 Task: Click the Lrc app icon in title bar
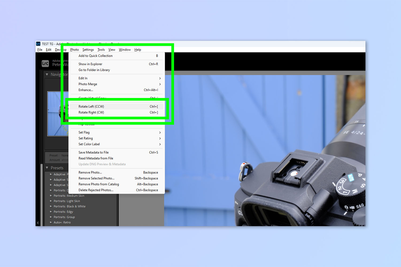click(38, 44)
